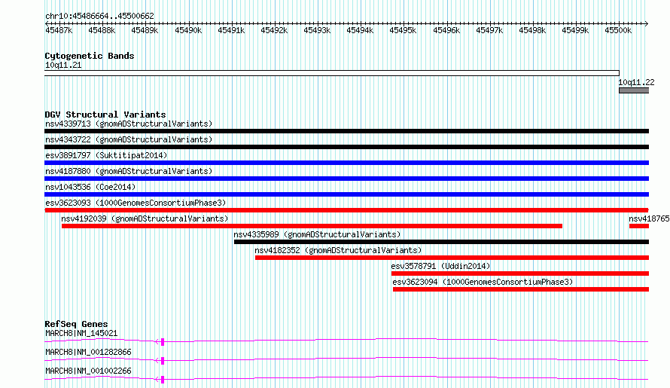The width and height of the screenshot is (670, 388).
Task: Click the 45500k ruler tick label
Action: tap(618, 30)
